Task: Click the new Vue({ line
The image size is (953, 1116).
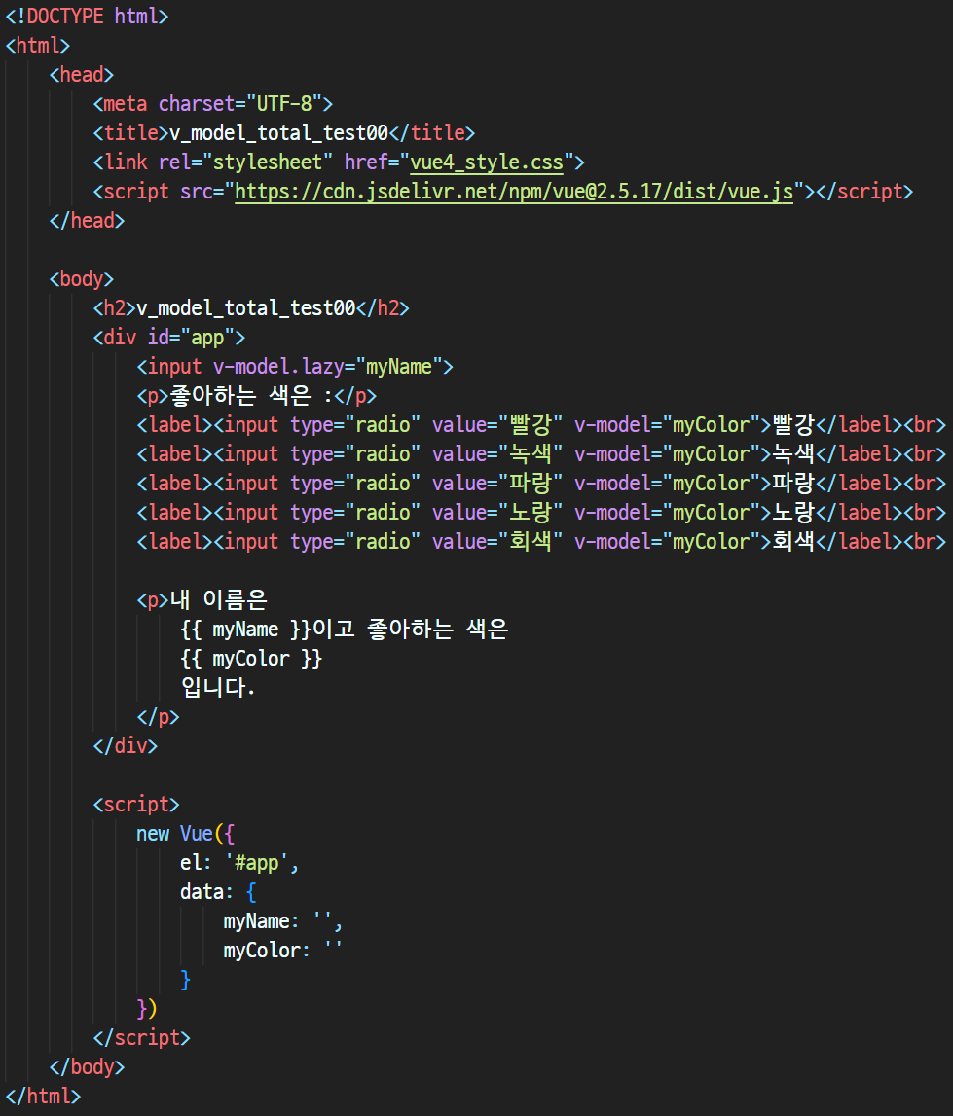Action: (185, 834)
